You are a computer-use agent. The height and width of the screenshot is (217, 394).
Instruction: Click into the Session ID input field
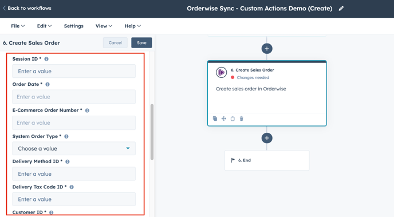pyautogui.click(x=74, y=71)
